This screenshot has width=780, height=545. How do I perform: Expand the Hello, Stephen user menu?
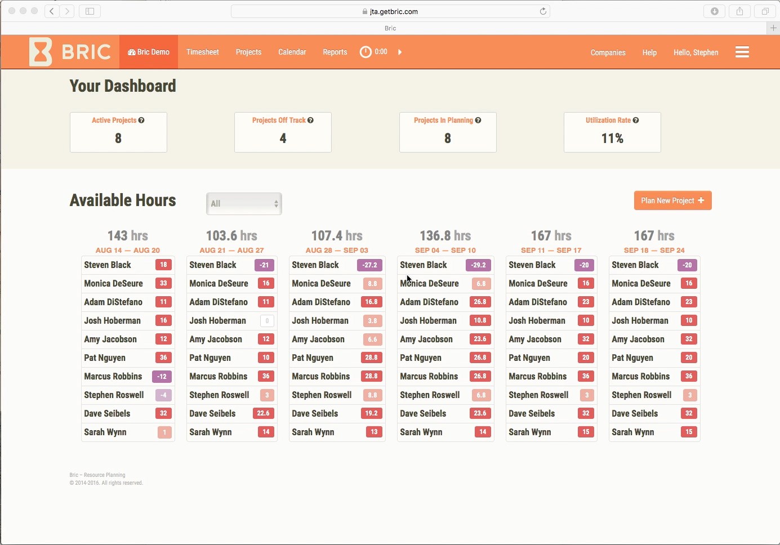[696, 52]
